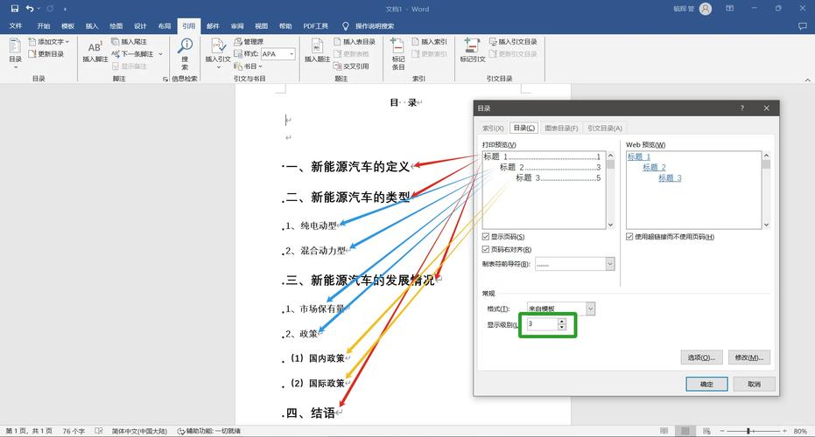
Task: Expand the 制表符前导符 dropdown
Action: point(609,264)
